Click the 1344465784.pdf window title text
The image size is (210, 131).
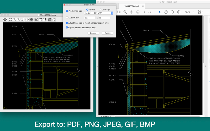click(169, 2)
